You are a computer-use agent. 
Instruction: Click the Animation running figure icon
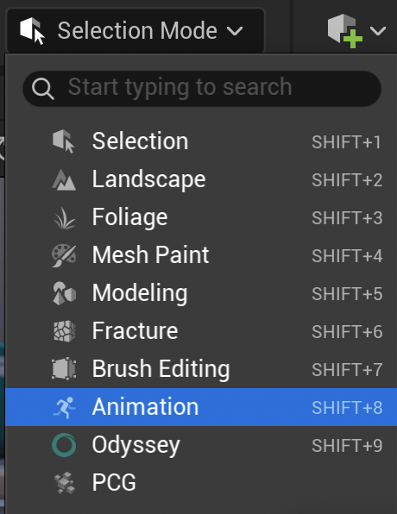tap(65, 407)
